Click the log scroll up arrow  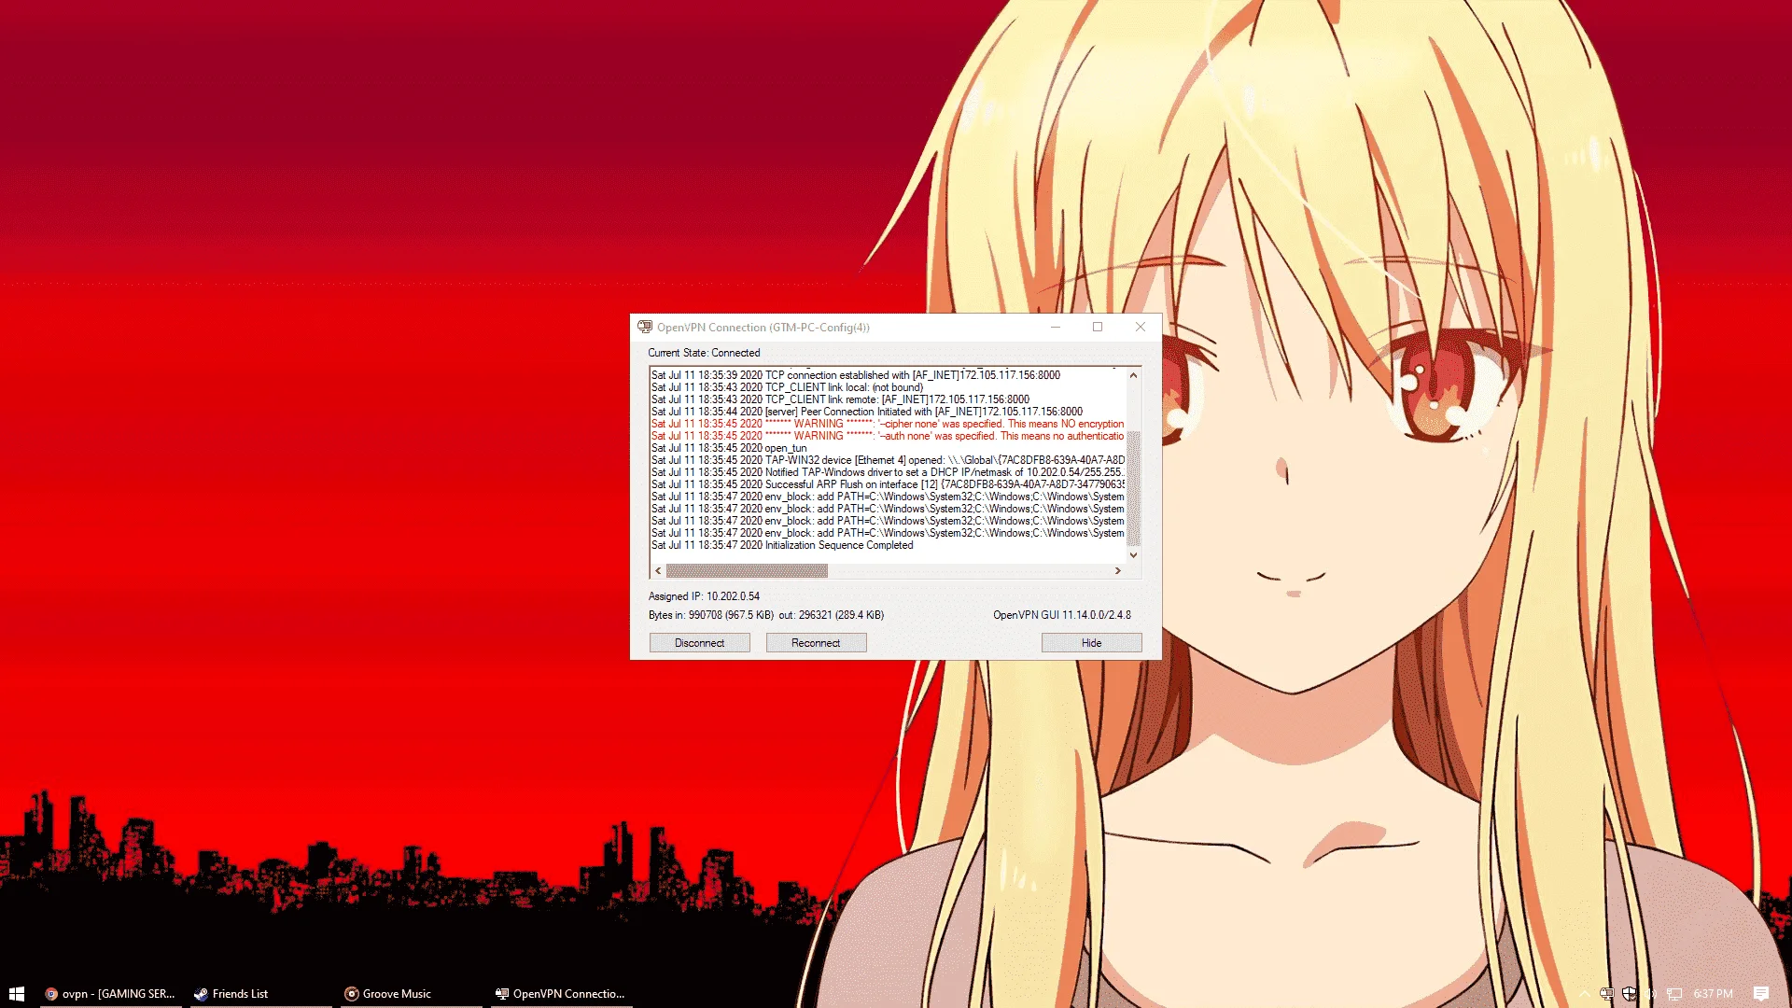pyautogui.click(x=1133, y=375)
